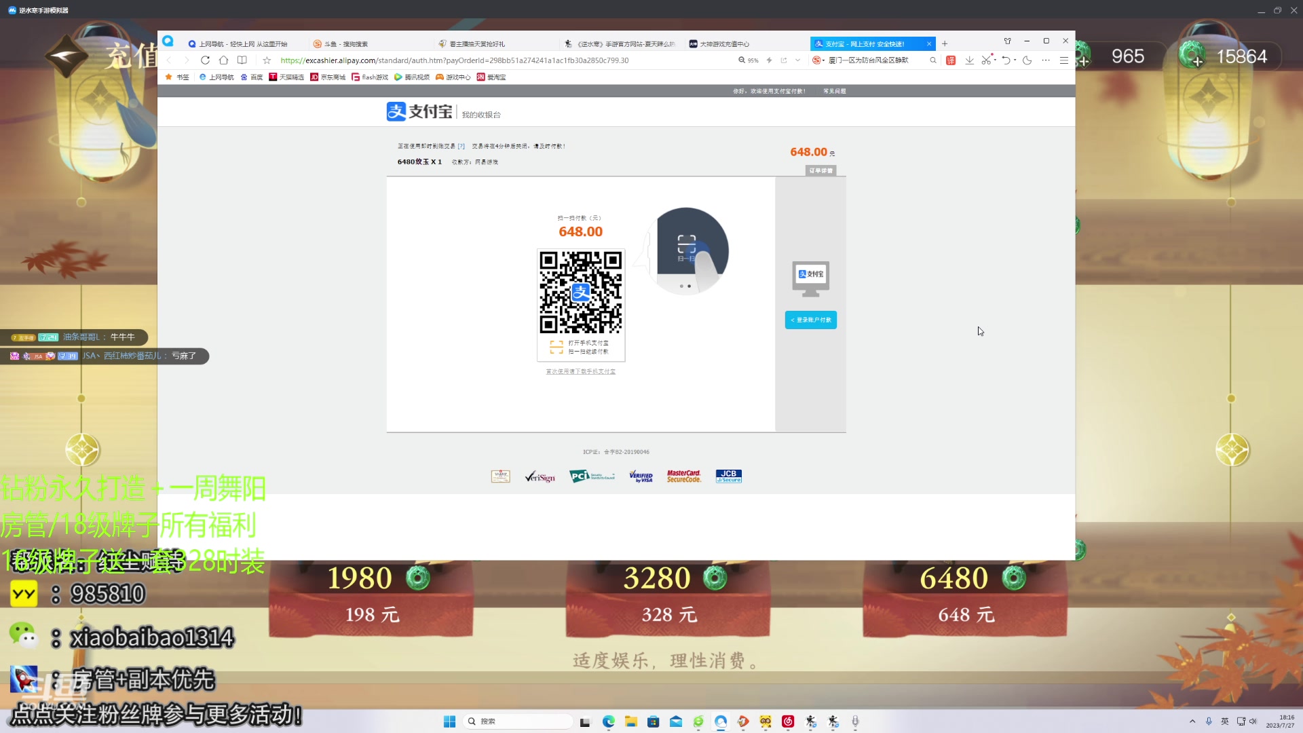The height and width of the screenshot is (733, 1303).
Task: Click the Alipay 支付宝 logo
Action: click(x=419, y=111)
